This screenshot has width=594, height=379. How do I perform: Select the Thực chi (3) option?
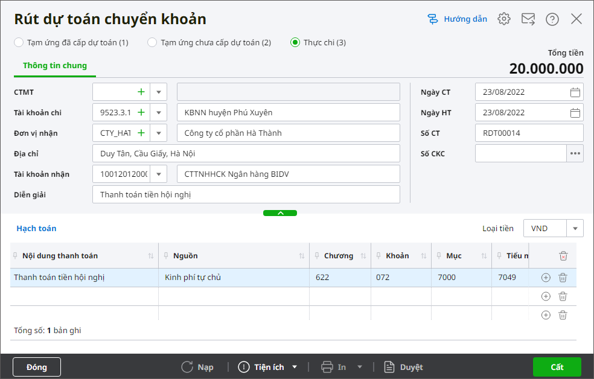click(295, 42)
